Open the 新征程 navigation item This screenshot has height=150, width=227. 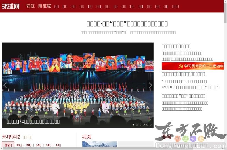pyautogui.click(x=45, y=6)
